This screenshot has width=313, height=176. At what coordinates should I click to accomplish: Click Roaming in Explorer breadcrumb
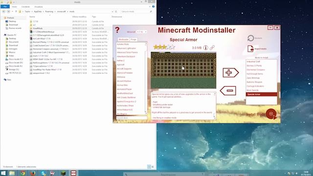click(x=49, y=12)
